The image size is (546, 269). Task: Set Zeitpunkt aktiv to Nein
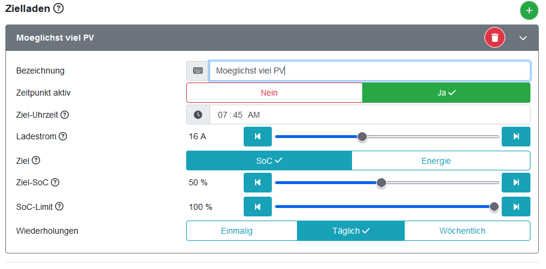click(274, 93)
